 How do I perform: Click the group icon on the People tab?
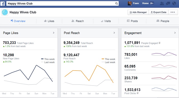tap(158, 21)
